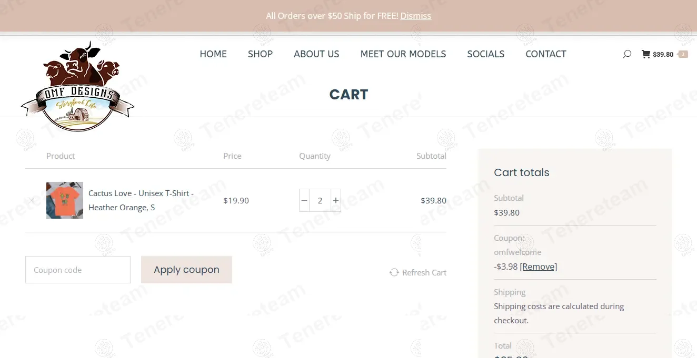Decrease quantity with the minus button
697x358 pixels.
(x=304, y=200)
